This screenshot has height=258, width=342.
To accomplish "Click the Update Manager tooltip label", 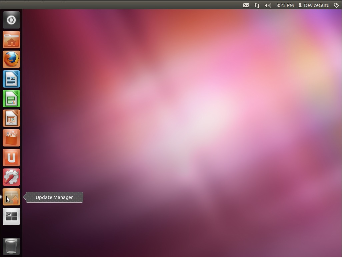I will (x=54, y=197).
